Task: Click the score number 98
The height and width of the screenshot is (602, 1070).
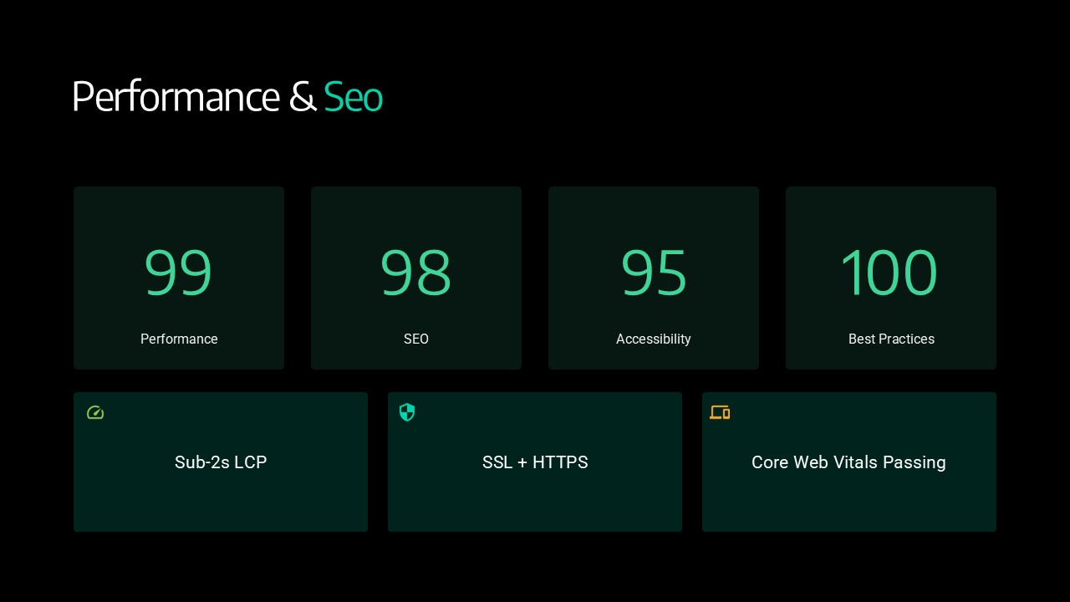Action: tap(416, 273)
